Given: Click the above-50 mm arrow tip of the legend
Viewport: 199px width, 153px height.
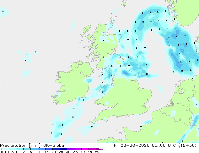Looking at the screenshot, I should [99, 149].
